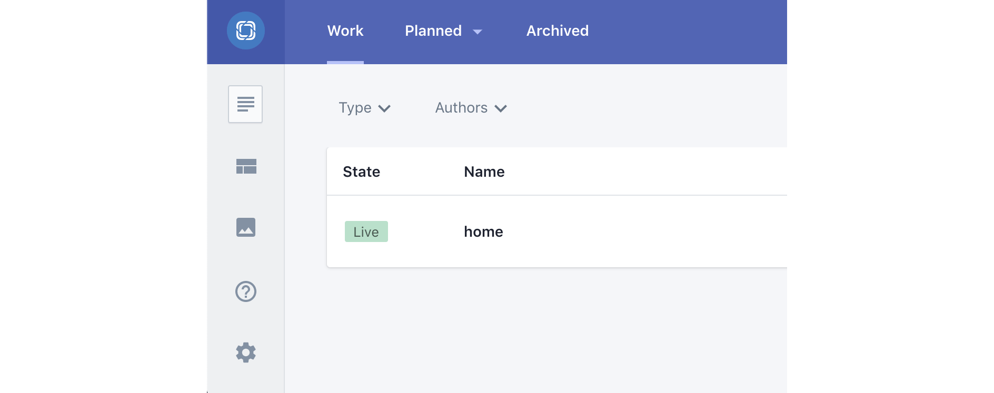Open the Custom Types layout icon
Image resolution: width=994 pixels, height=393 pixels.
coord(246,166)
